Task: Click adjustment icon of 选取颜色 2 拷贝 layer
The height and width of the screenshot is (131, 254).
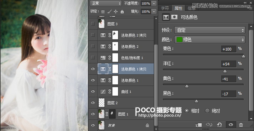Action: tap(103, 35)
